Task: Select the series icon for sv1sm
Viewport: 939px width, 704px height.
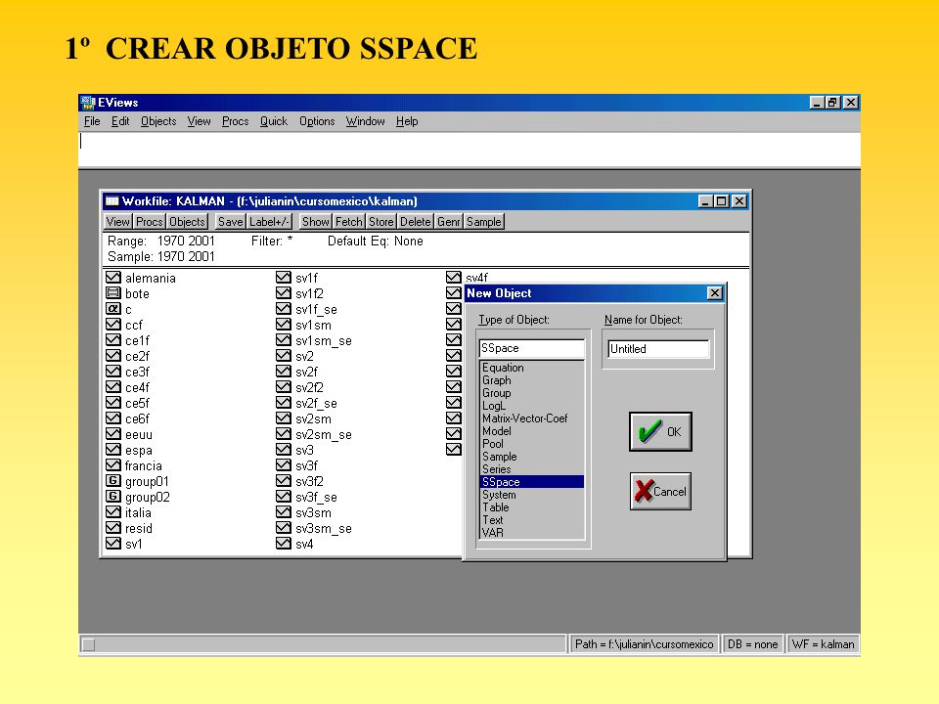Action: [x=284, y=324]
